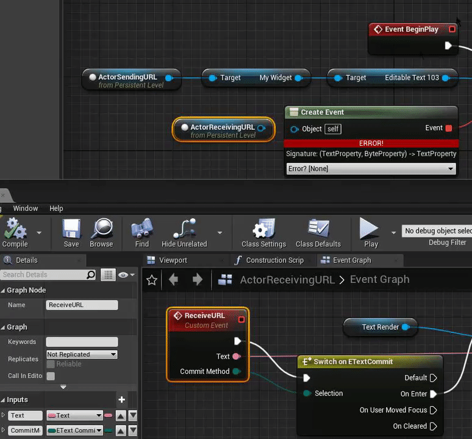
Task: Click the ActorReceivingURL breadcrumb
Action: 287,280
